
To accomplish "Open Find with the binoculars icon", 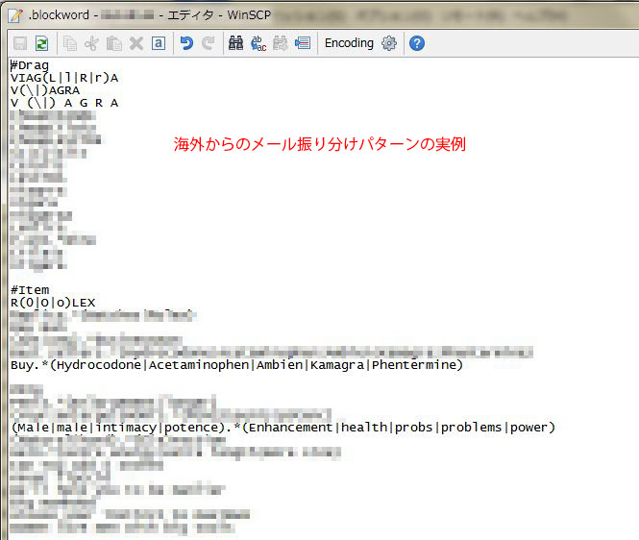I will [236, 43].
